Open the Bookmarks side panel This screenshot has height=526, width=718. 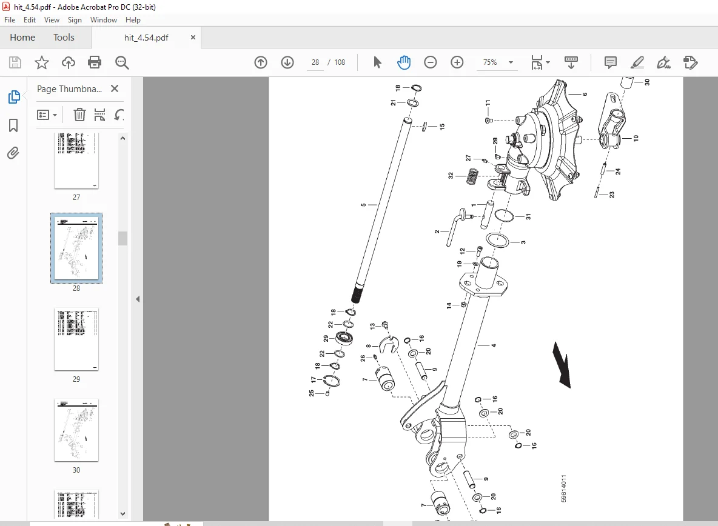click(13, 125)
